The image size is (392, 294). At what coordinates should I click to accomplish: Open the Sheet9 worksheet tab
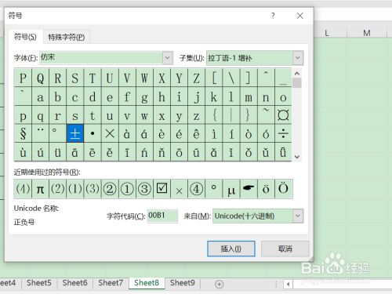coord(183,283)
